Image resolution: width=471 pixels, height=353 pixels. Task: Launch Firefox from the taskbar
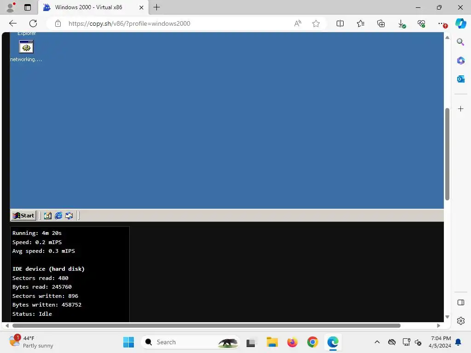pyautogui.click(x=292, y=342)
